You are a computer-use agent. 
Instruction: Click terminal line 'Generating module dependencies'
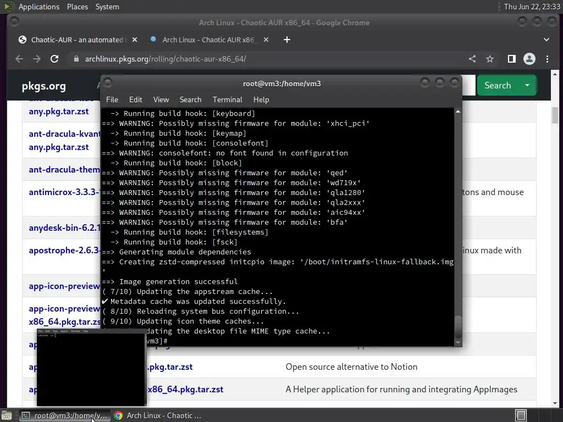pos(185,252)
